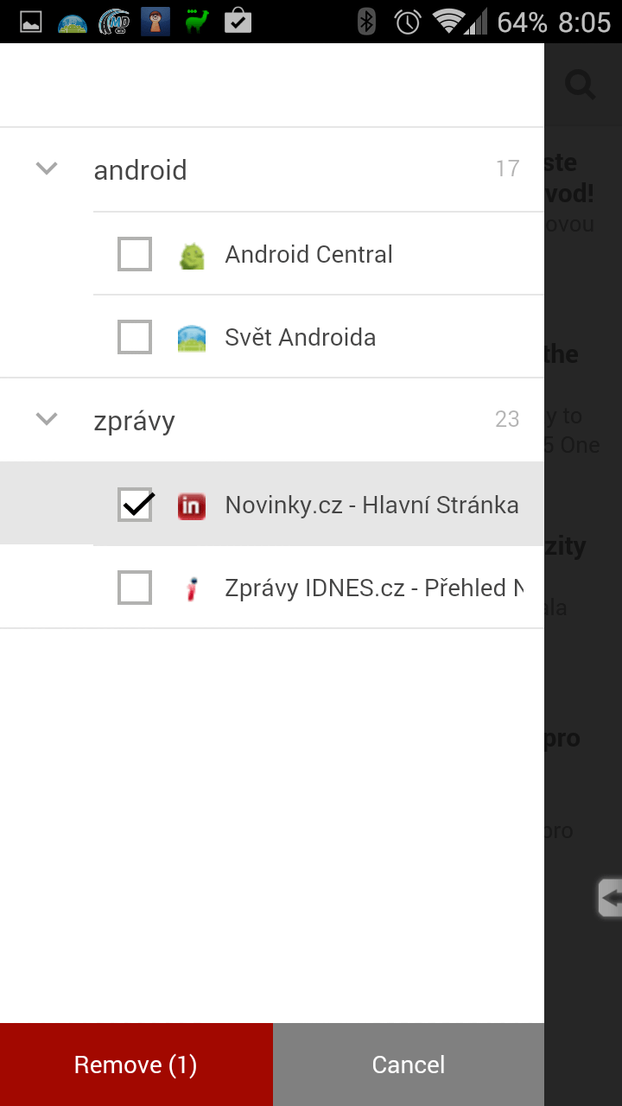Tap the Remove (1) button
The height and width of the screenshot is (1106, 622).
click(x=136, y=1065)
